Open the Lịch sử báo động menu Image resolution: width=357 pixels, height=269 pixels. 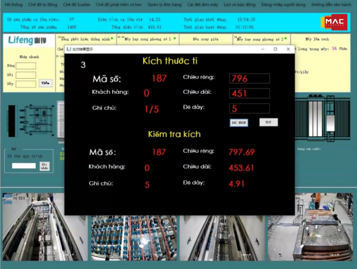[x=240, y=5]
